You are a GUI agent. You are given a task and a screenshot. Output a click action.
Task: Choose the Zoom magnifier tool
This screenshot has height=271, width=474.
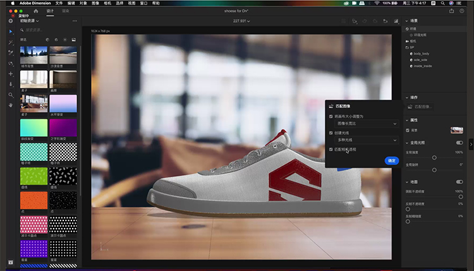[x=11, y=95]
